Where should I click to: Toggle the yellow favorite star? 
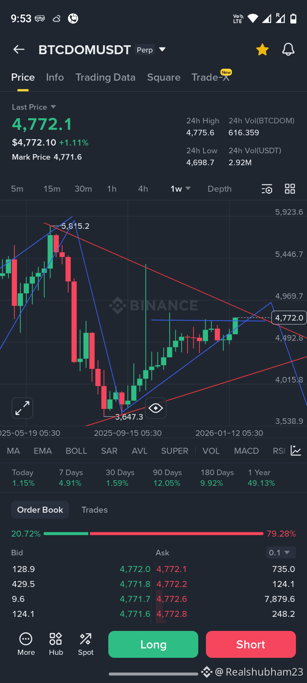(x=262, y=50)
